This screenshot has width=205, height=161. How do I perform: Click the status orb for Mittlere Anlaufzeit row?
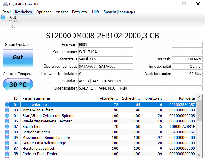[x=7, y=110]
